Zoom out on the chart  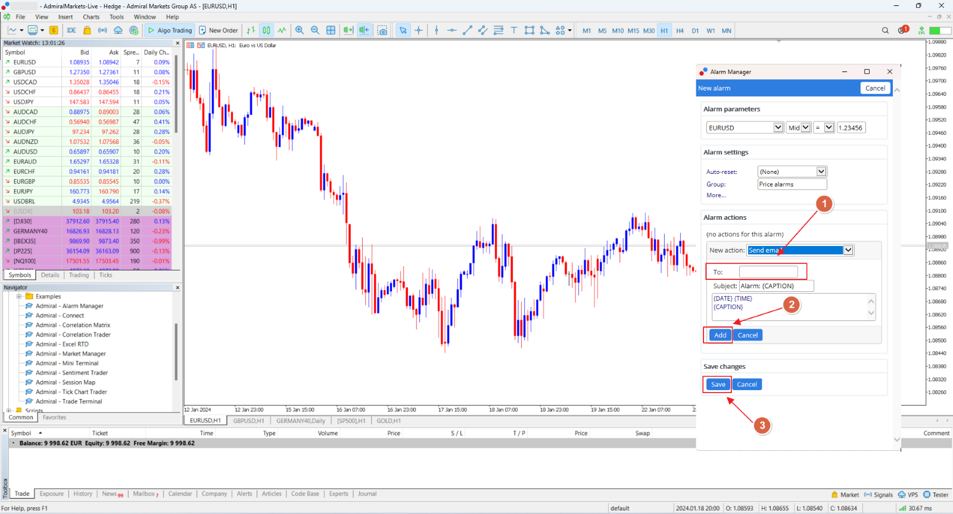point(315,30)
